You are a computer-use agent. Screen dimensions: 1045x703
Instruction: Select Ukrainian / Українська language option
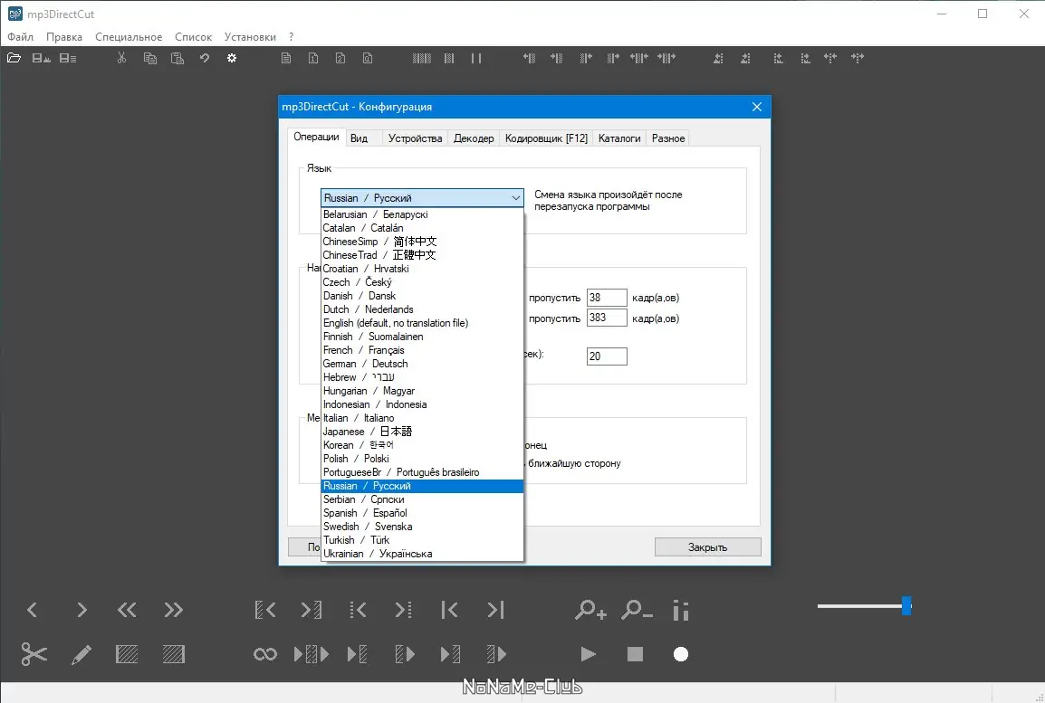(x=422, y=553)
